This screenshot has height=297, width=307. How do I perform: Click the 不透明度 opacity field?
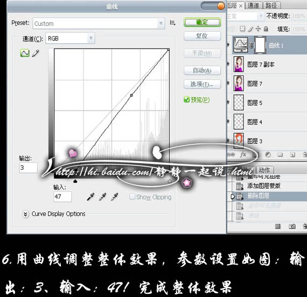[x=299, y=16]
